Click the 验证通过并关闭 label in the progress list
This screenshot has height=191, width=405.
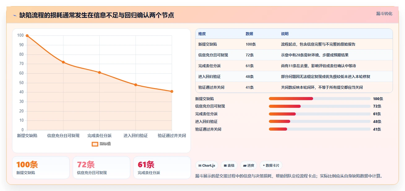click(x=208, y=129)
